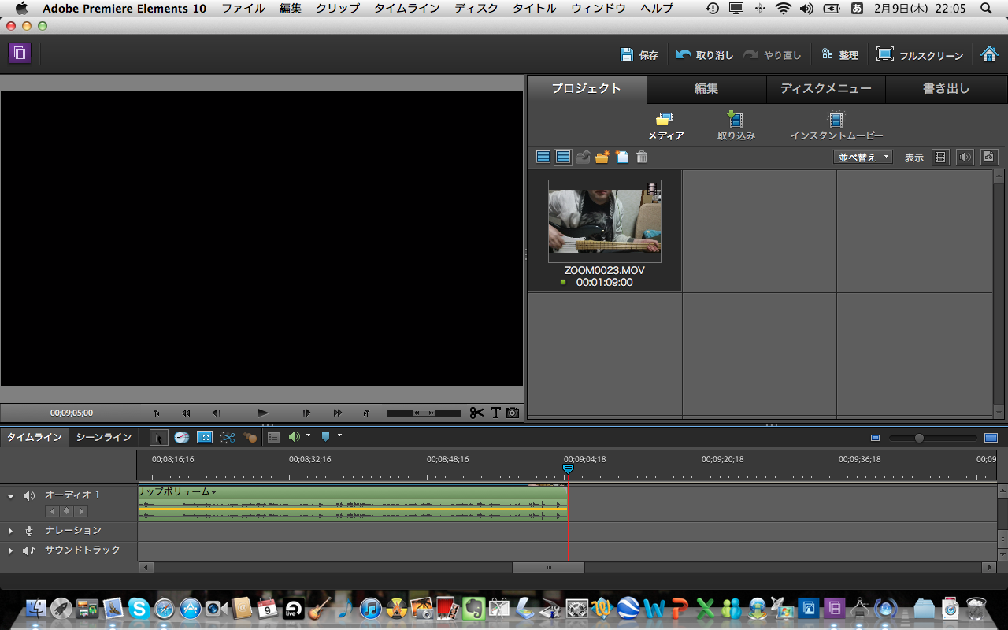
Task: Click the timeline horizontal scrollbar thumb
Action: point(548,567)
